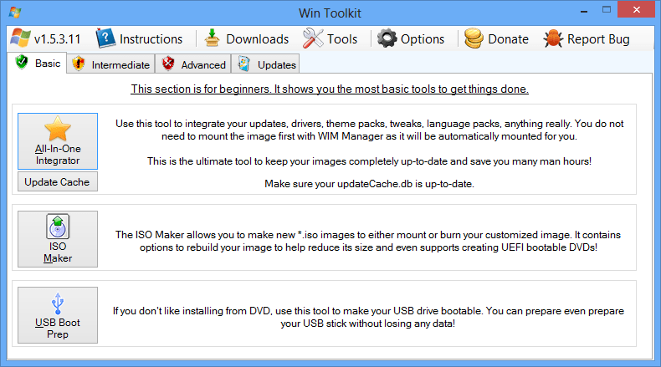Click the yellow star All-In-One icon
The width and height of the screenshot is (661, 367).
click(58, 129)
